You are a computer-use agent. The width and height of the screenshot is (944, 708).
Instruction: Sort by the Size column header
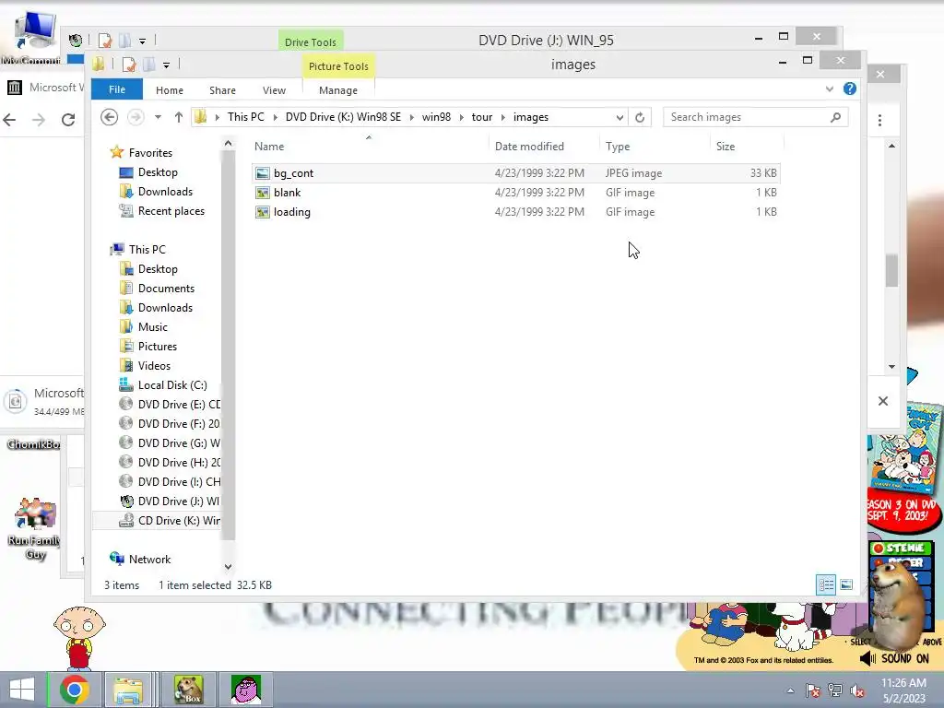point(747,147)
